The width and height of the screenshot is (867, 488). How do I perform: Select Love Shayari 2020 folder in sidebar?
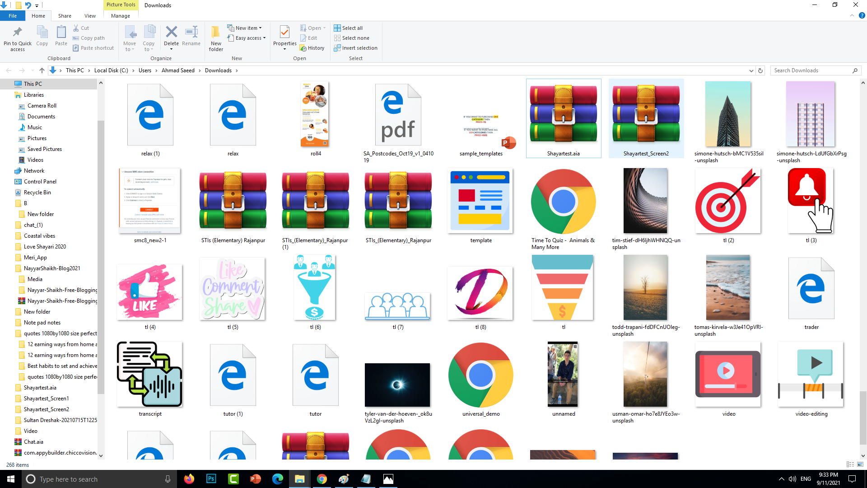tap(45, 247)
